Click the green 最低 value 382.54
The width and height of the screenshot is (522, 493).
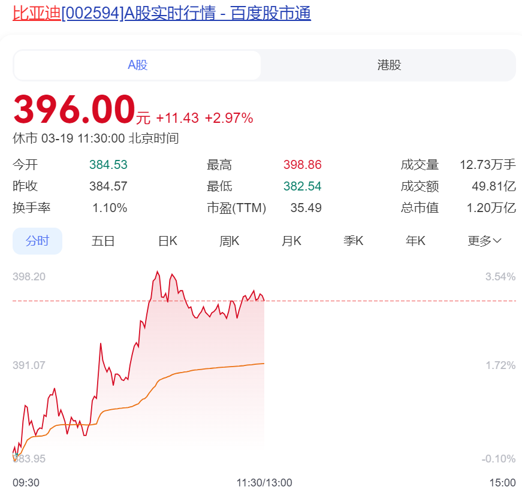click(x=302, y=186)
